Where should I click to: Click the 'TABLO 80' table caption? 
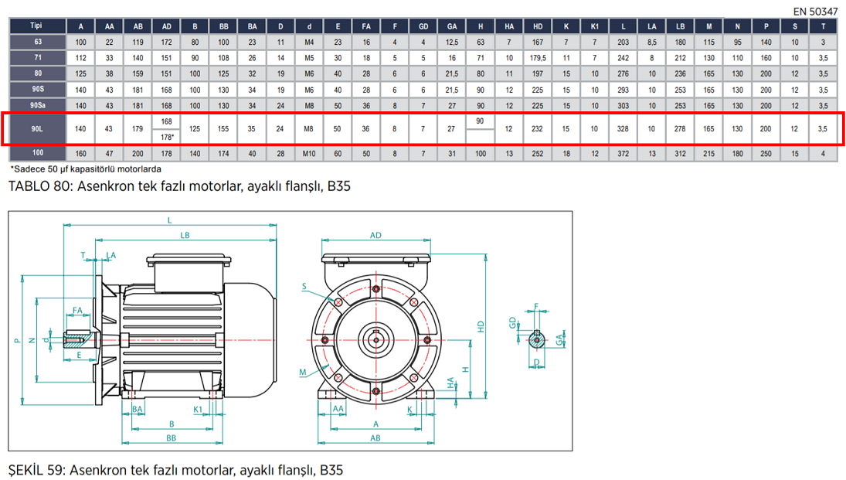[x=174, y=186]
